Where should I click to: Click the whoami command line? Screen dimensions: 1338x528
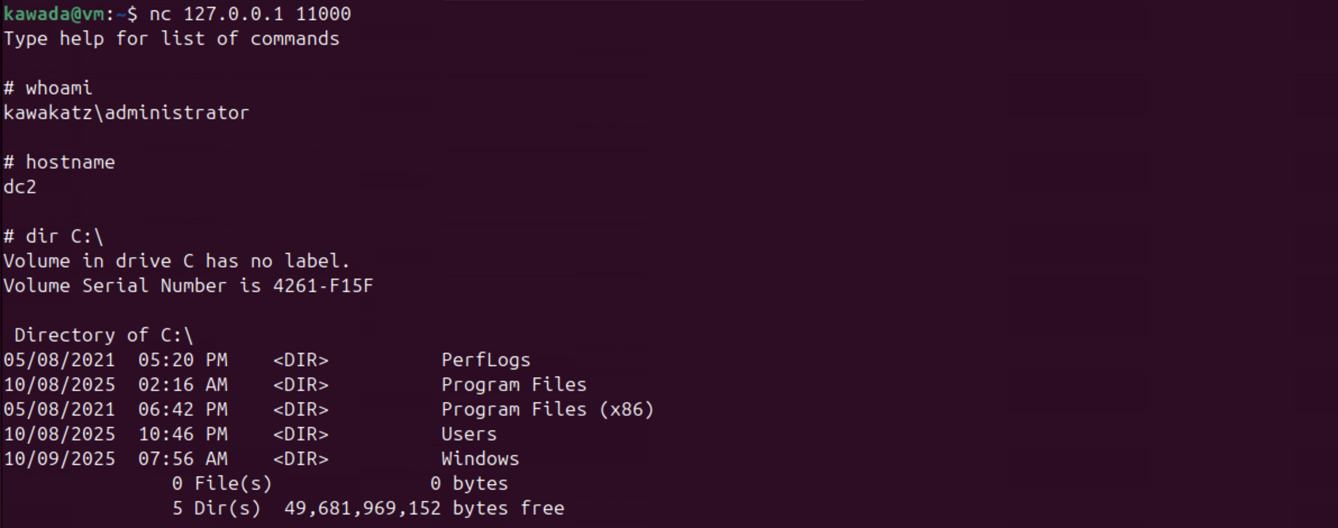pyautogui.click(x=48, y=88)
